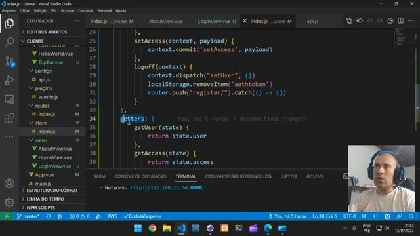Image resolution: width=420 pixels, height=236 pixels.
Task: Open HelloWorld.vue in explorer
Action: pyautogui.click(x=55, y=54)
